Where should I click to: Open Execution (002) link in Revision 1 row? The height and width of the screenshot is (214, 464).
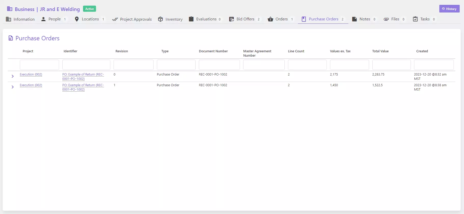click(x=31, y=85)
